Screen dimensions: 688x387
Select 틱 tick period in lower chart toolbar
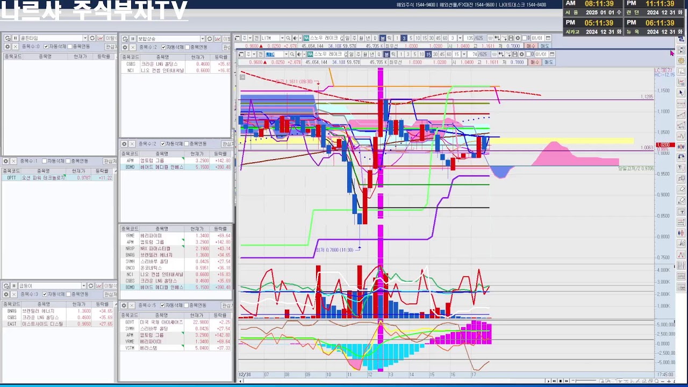pos(393,54)
